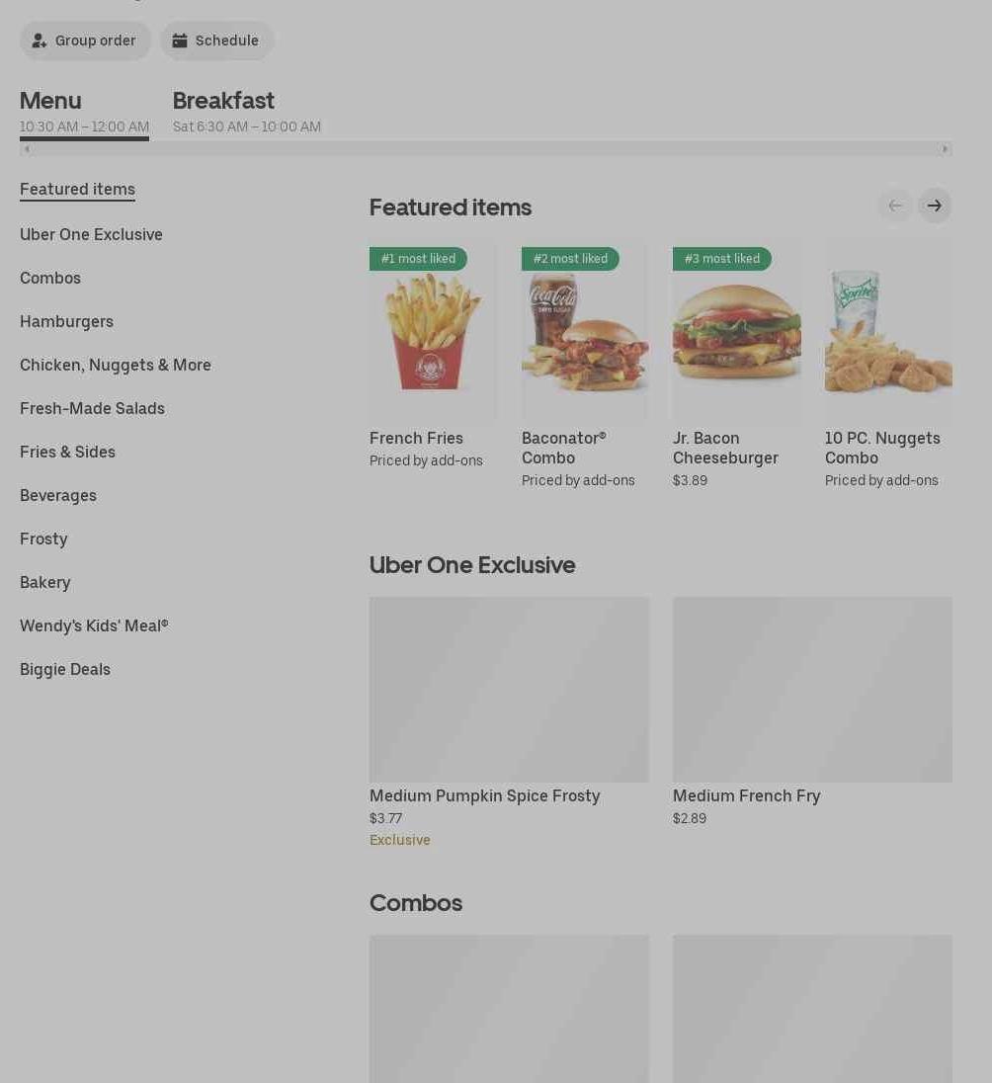
Task: Choose the 10 PC. Nuggets Combo image
Action: pos(888,329)
